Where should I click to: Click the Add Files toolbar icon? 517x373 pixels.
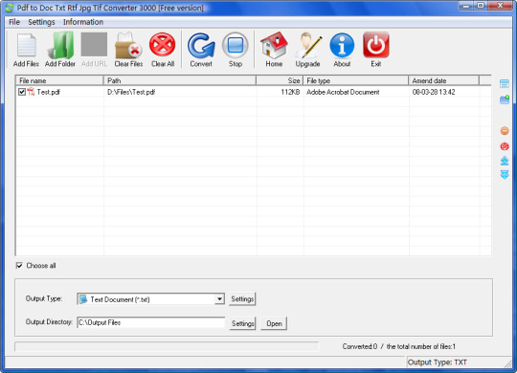27,46
